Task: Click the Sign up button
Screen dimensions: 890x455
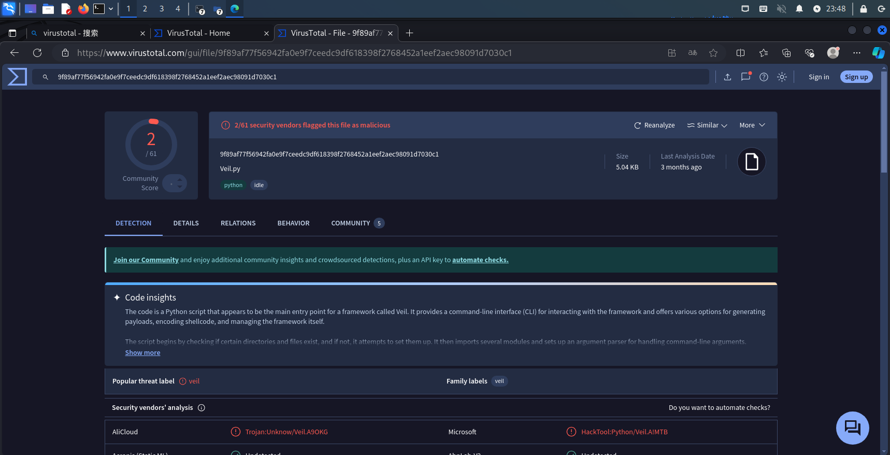Action: point(856,77)
